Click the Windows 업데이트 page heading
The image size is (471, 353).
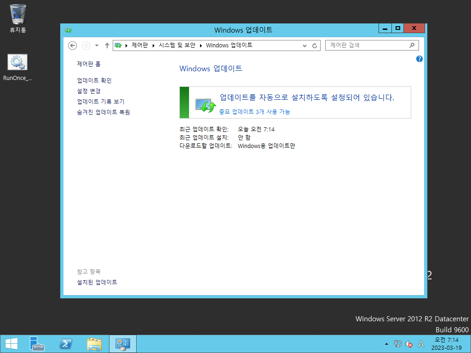click(211, 68)
